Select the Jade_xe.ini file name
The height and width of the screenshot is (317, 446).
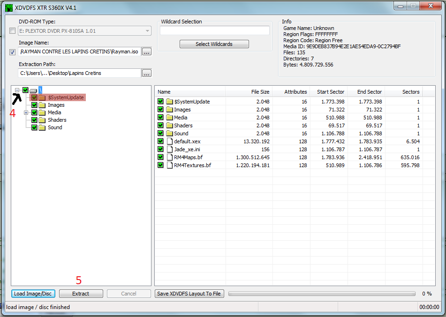(187, 149)
